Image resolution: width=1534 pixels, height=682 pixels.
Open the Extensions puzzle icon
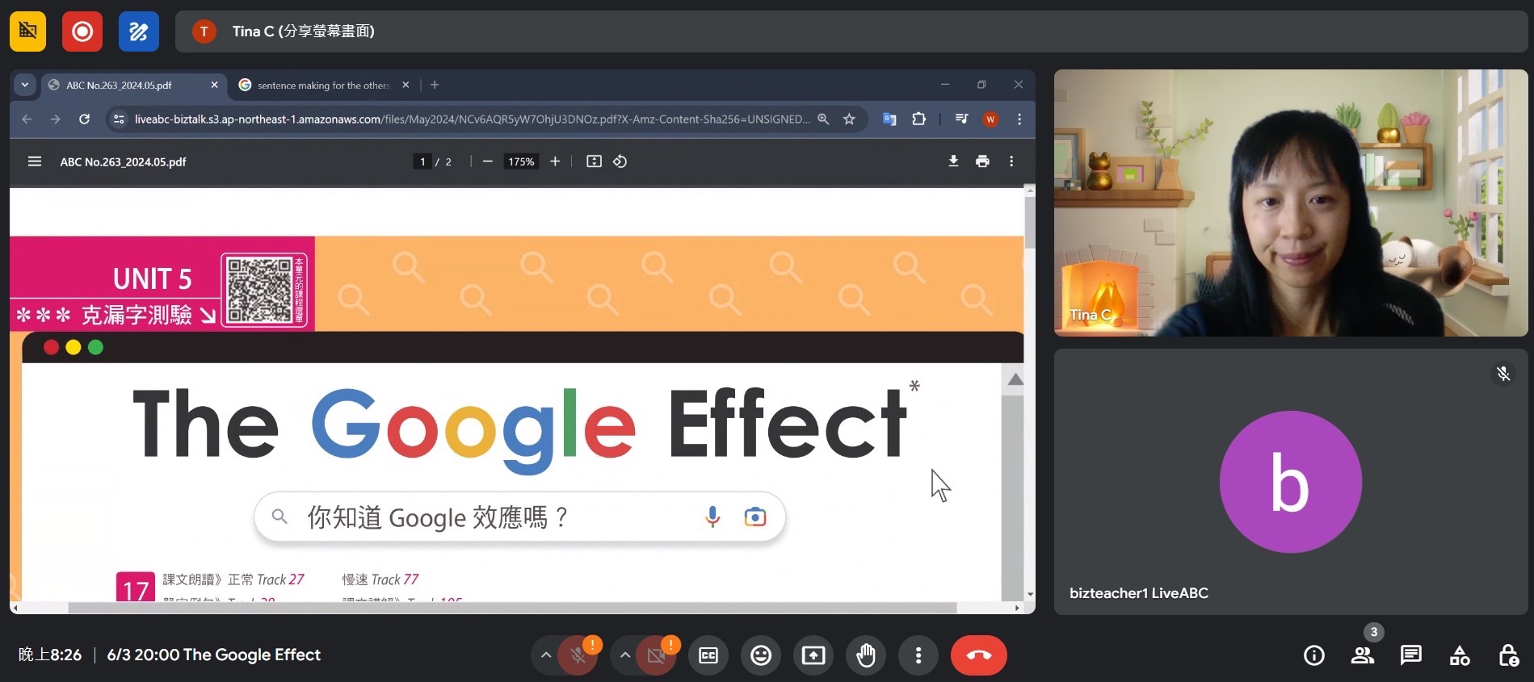(x=918, y=119)
